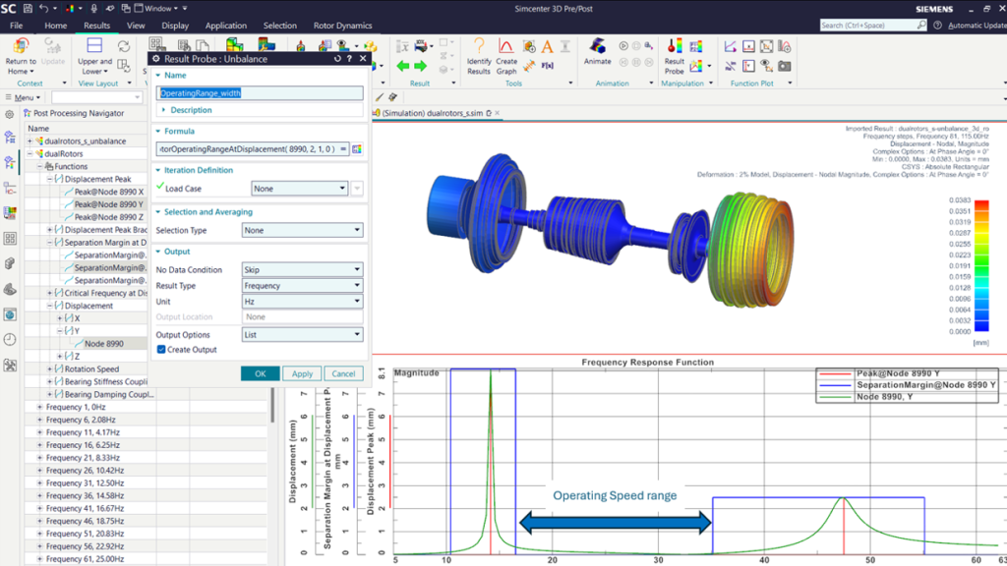Click the color legend scale bar
The image size is (1007, 566).
[981, 265]
